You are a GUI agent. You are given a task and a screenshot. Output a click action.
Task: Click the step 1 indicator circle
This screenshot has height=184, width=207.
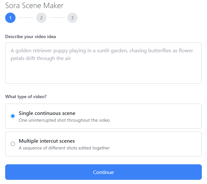point(10,18)
